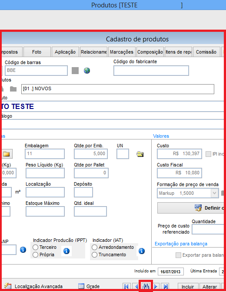This screenshot has width=226, height=292.
Task: Go to the previous product record
Action: [x=136, y=286]
